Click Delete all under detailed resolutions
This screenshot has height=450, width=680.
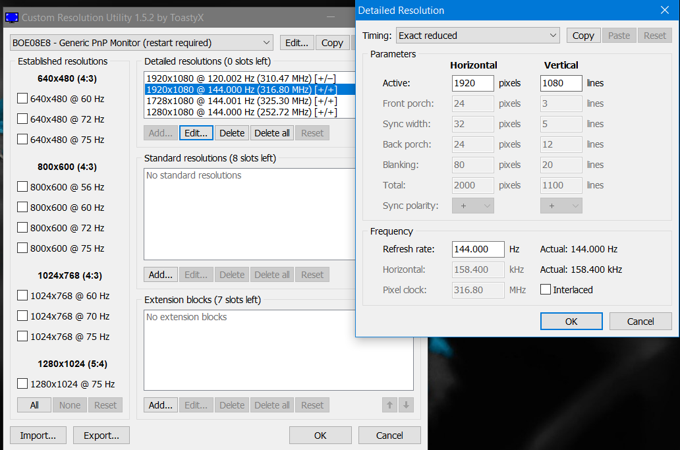coord(271,133)
